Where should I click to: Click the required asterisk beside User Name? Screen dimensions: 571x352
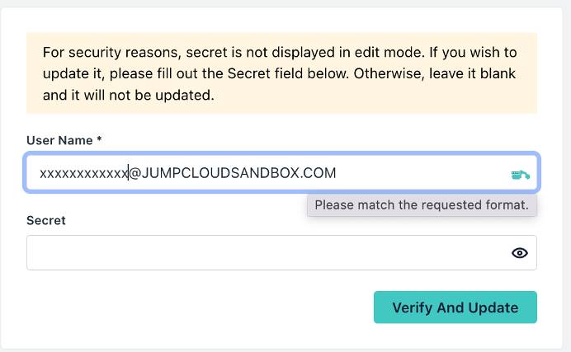[x=99, y=140]
